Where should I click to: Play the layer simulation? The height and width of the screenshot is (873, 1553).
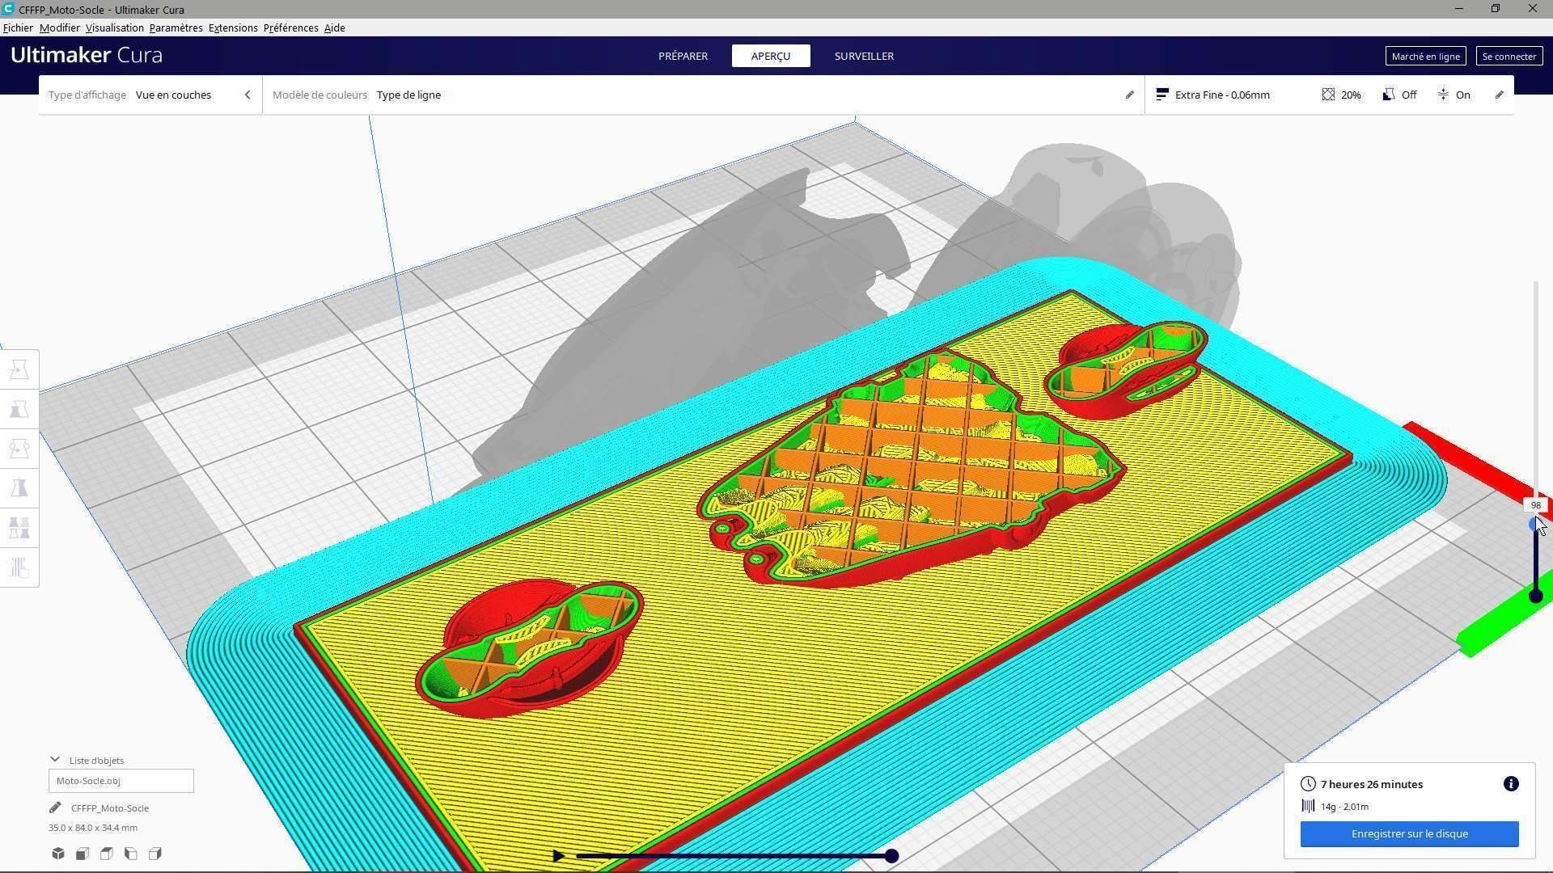click(558, 856)
